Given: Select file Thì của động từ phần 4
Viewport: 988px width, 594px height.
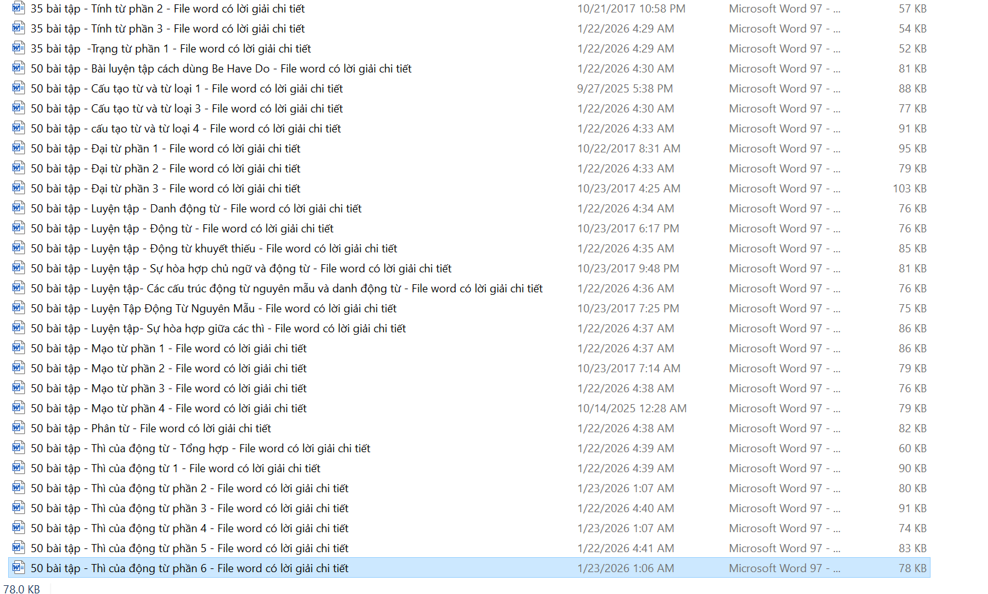Looking at the screenshot, I should coord(189,528).
